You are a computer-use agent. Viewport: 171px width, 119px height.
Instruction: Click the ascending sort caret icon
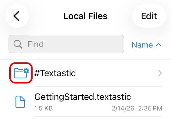158,45
